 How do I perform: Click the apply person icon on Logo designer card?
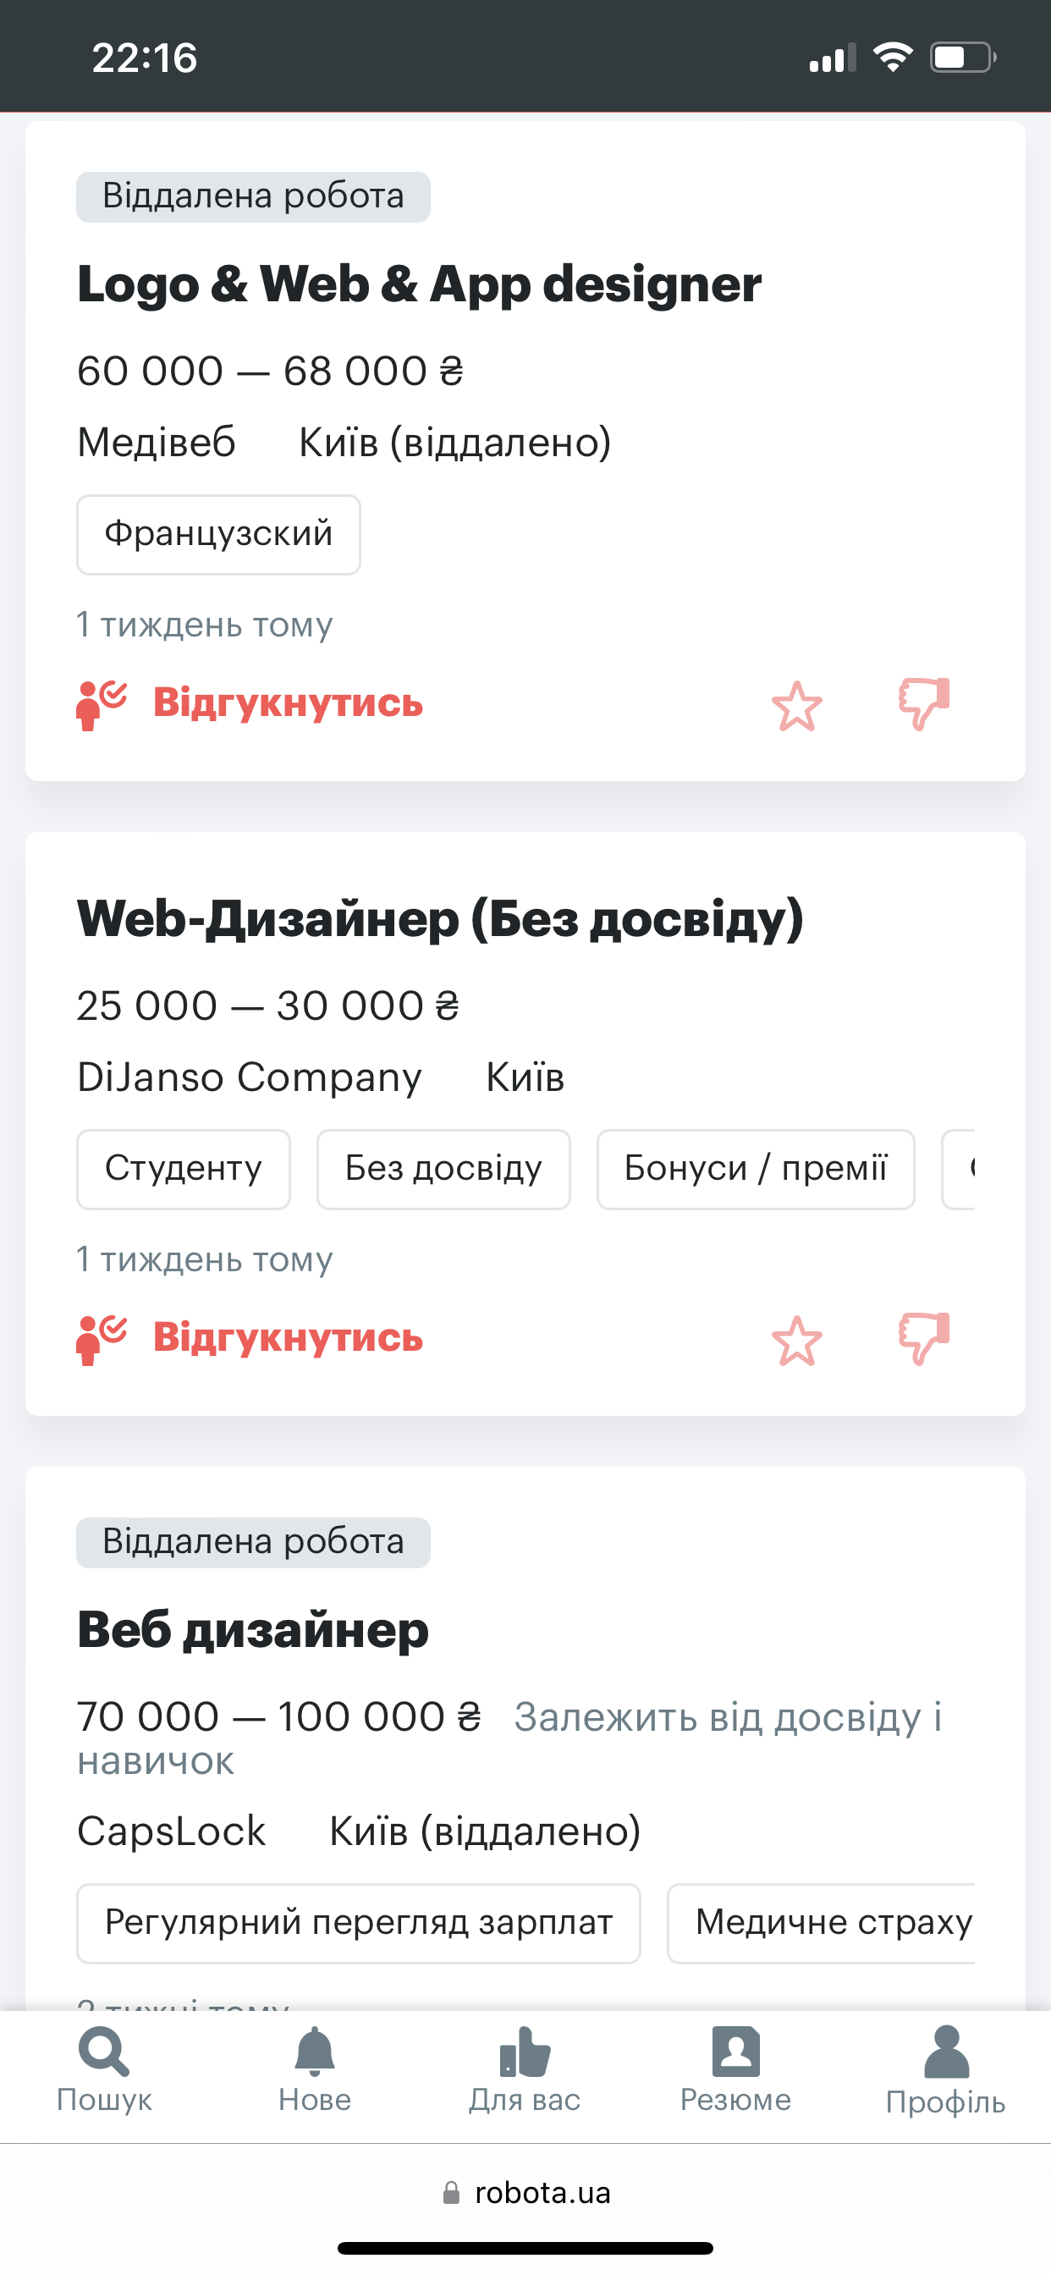[101, 705]
